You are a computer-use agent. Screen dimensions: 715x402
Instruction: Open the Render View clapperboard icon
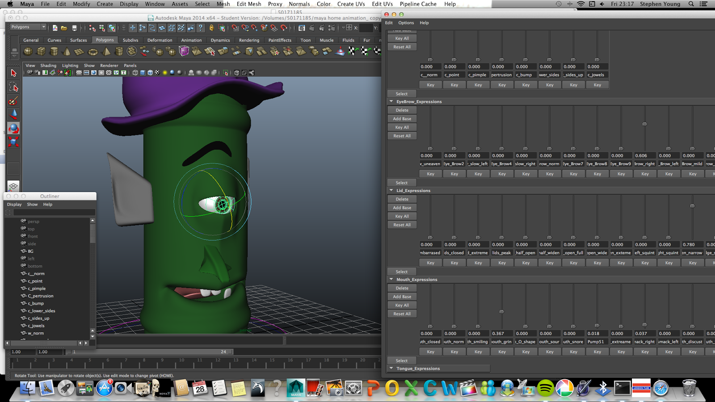click(311, 28)
